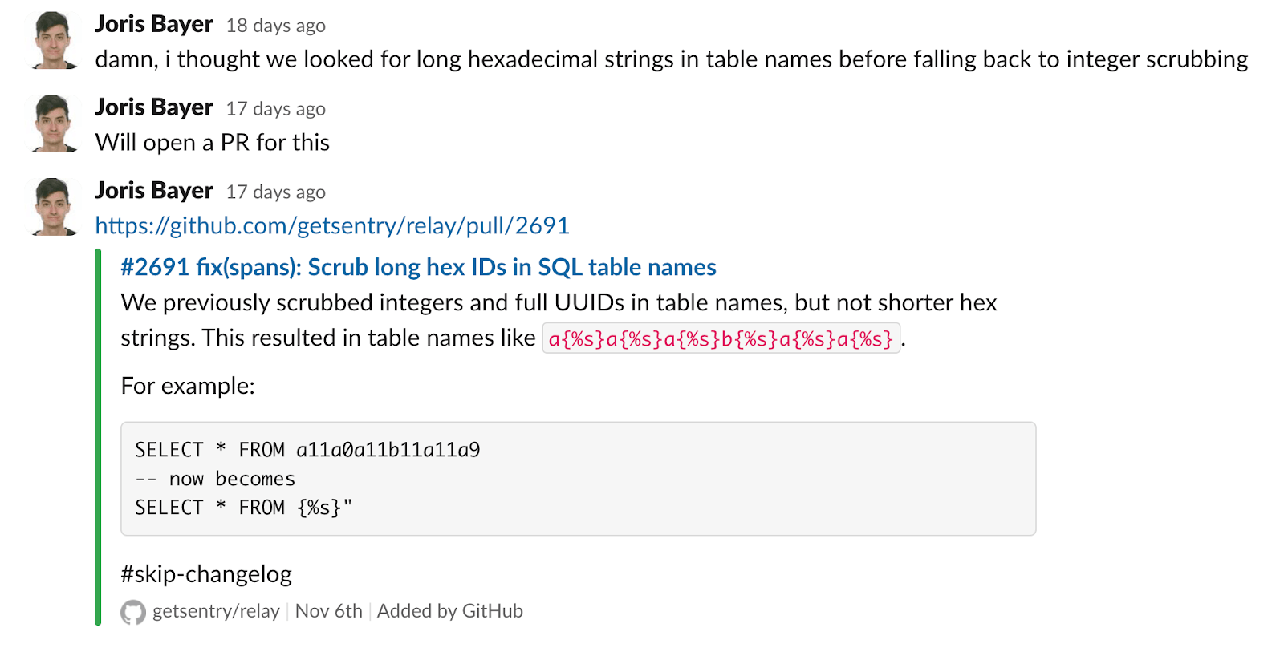
Task: Select the inline code 'a{%s}a{%s}' snippet
Action: point(722,339)
